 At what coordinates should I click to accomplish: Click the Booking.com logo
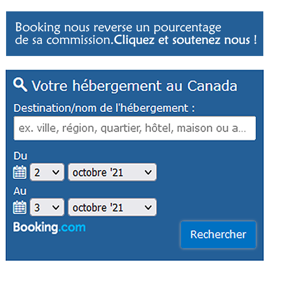[x=49, y=227]
